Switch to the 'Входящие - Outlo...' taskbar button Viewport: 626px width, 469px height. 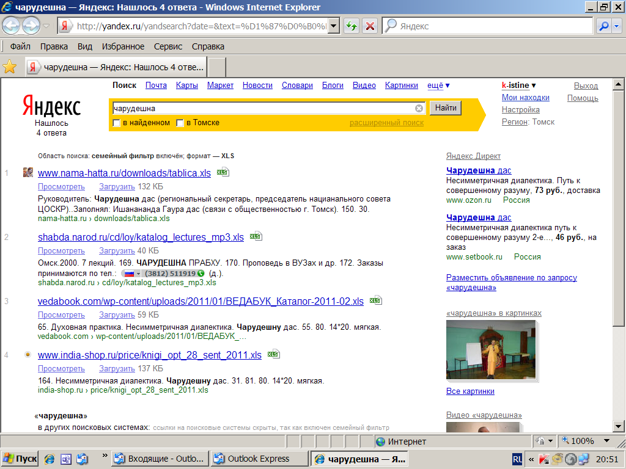[x=160, y=459]
